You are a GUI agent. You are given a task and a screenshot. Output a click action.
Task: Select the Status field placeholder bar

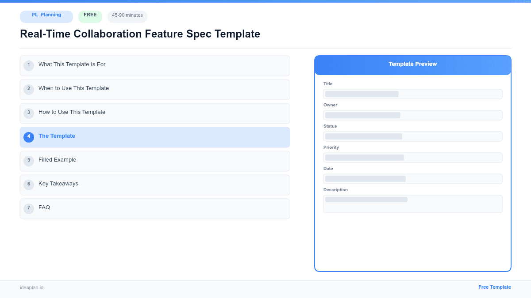(x=412, y=136)
